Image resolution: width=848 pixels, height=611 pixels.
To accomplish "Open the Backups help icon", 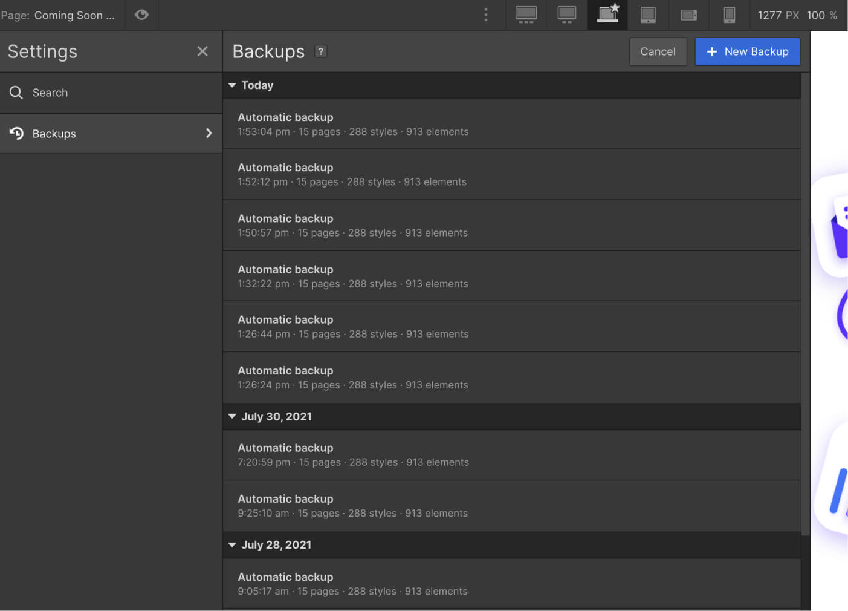I will coord(320,51).
